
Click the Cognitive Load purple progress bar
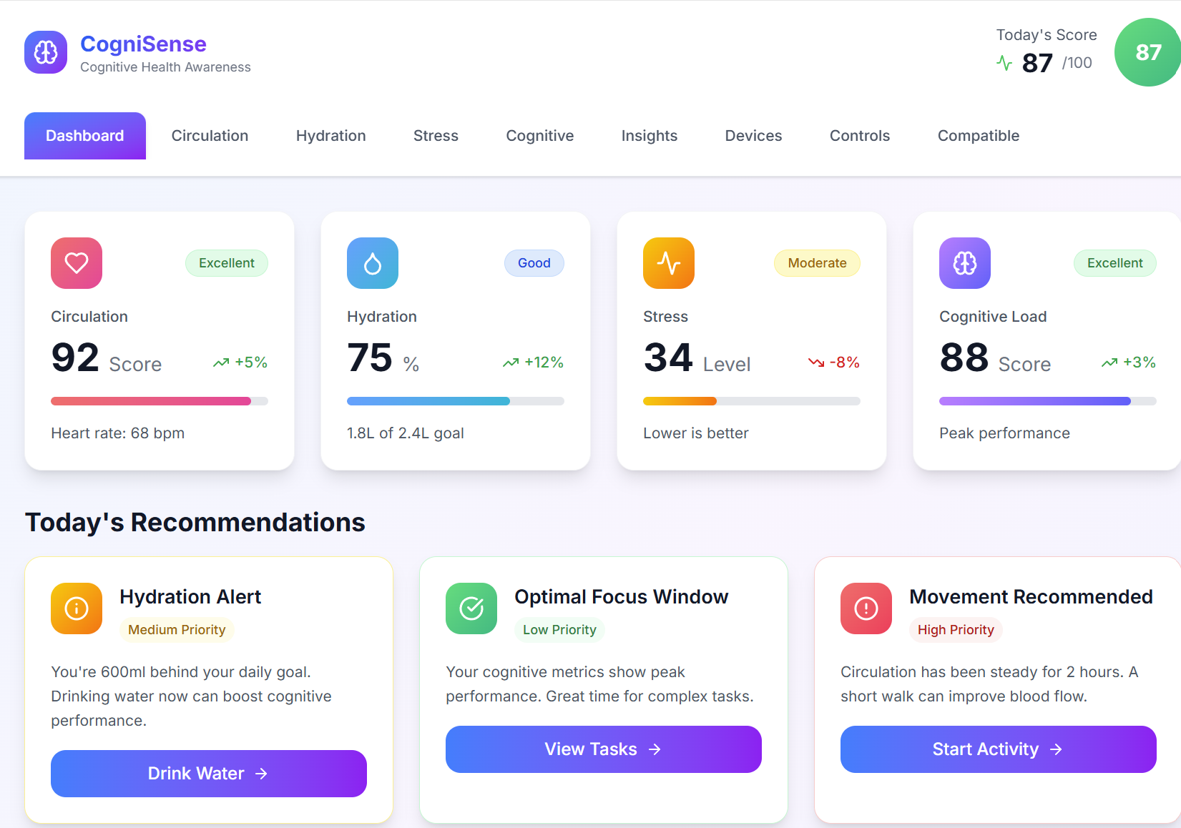(x=1048, y=401)
